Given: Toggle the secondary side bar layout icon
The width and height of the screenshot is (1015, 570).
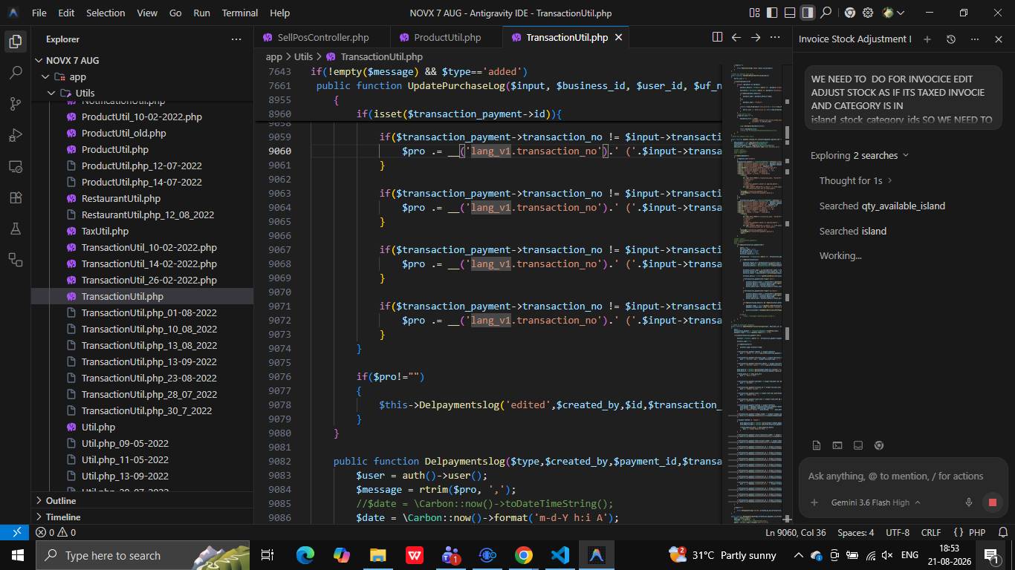Looking at the screenshot, I should click(x=808, y=13).
